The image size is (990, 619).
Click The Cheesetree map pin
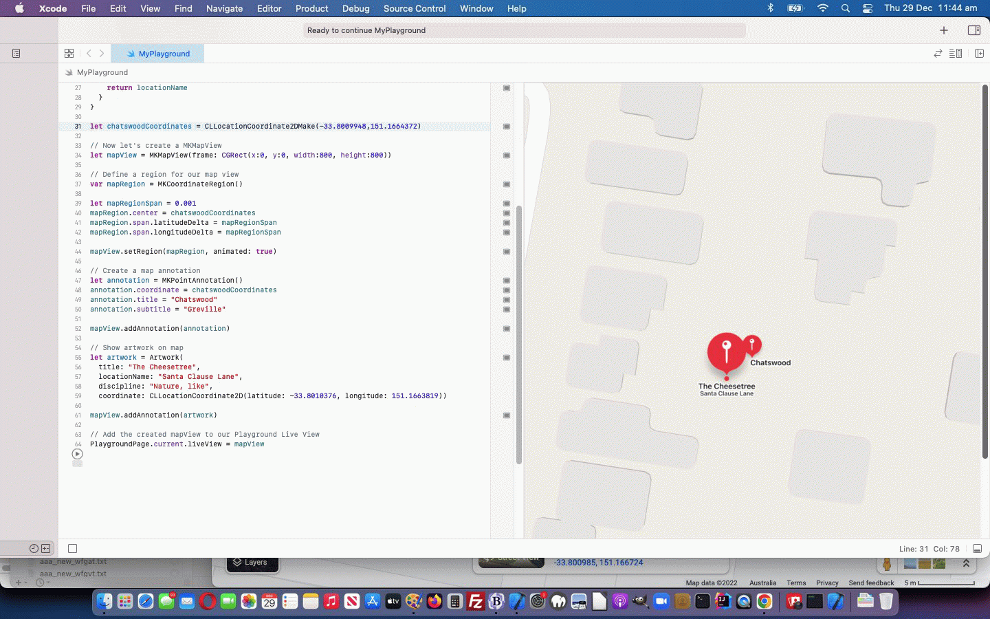pyautogui.click(x=726, y=352)
